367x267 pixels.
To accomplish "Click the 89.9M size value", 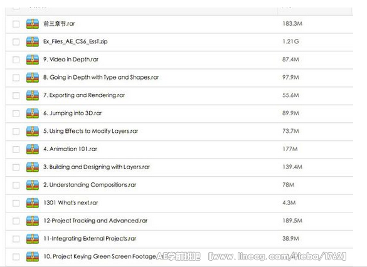I will (x=290, y=113).
